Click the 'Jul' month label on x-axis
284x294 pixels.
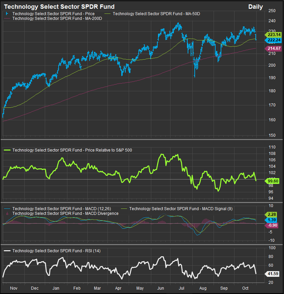(x=181, y=288)
